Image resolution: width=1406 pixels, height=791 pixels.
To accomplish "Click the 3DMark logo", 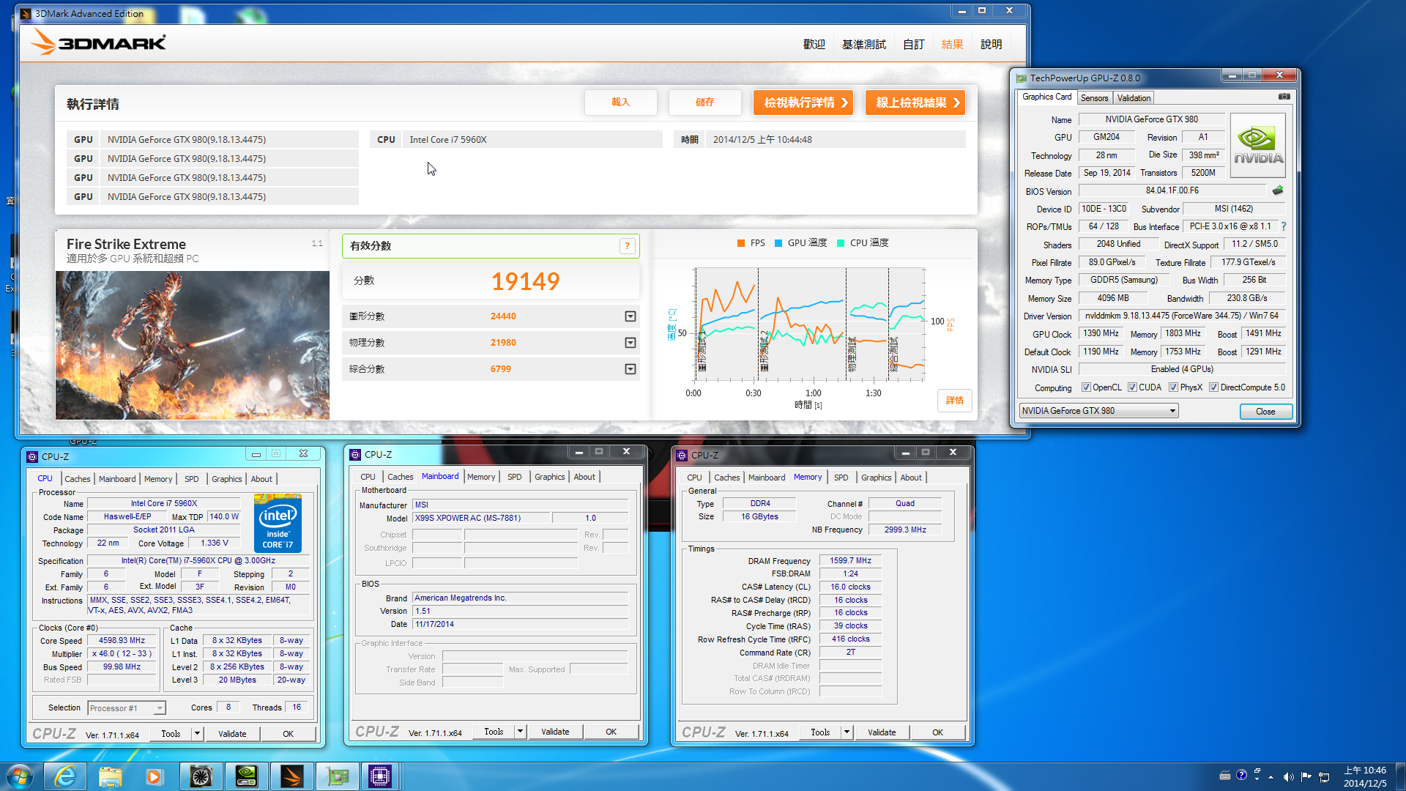I will coord(99,42).
